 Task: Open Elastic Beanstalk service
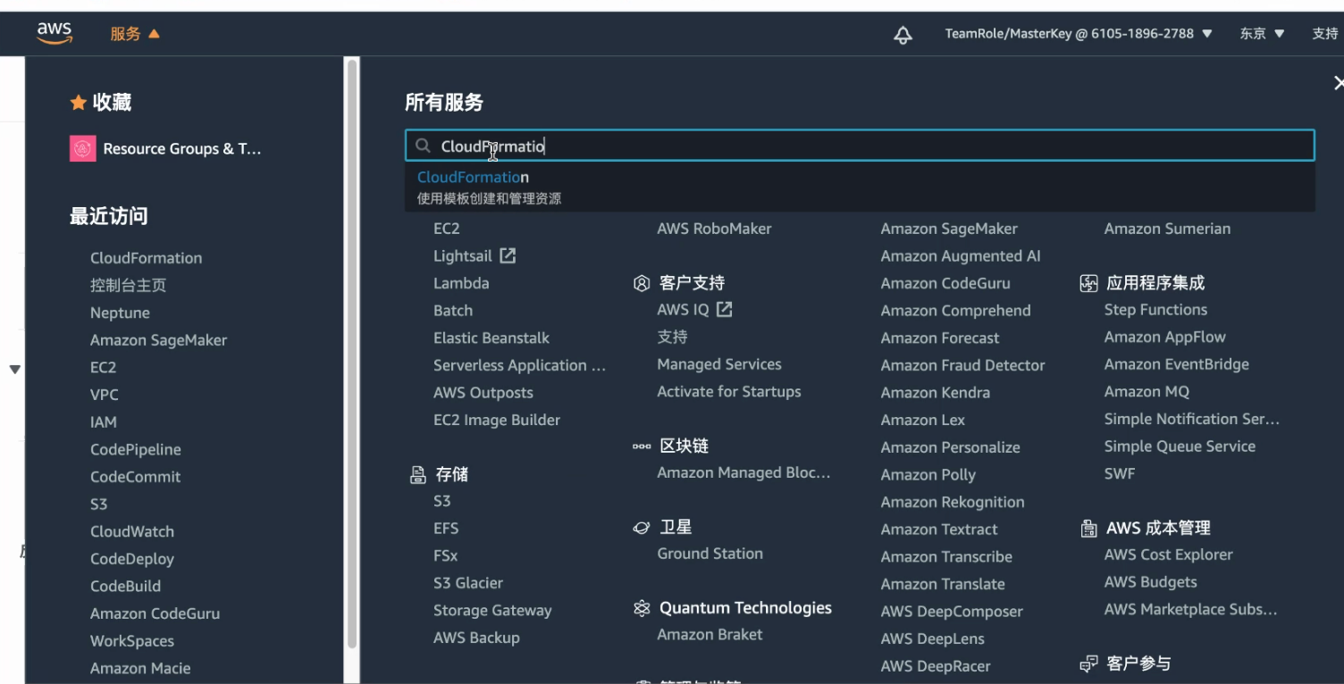(x=491, y=338)
